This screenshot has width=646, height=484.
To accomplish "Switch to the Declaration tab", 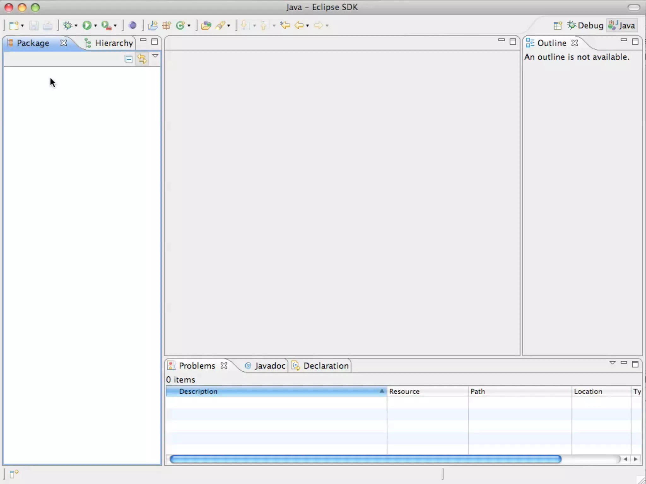I will (x=320, y=366).
